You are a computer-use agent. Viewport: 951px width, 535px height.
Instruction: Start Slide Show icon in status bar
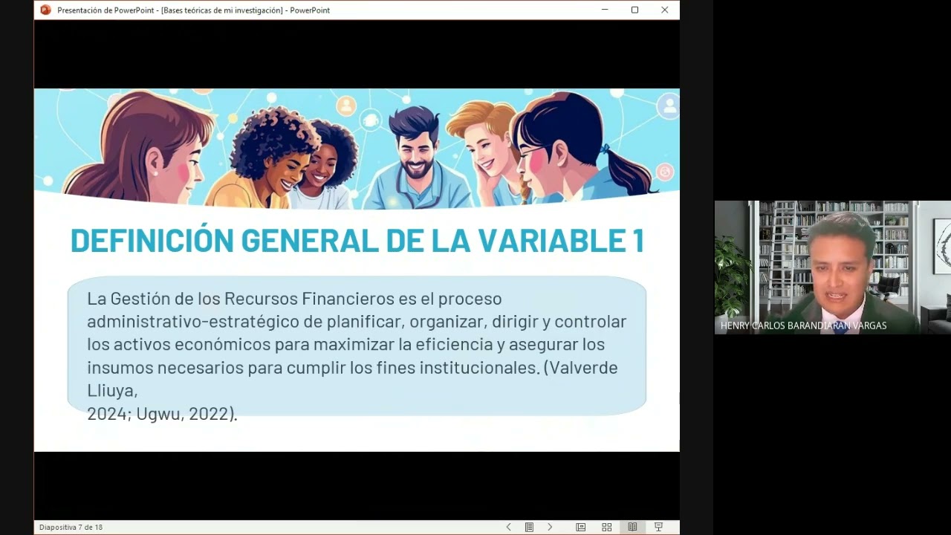pyautogui.click(x=658, y=527)
